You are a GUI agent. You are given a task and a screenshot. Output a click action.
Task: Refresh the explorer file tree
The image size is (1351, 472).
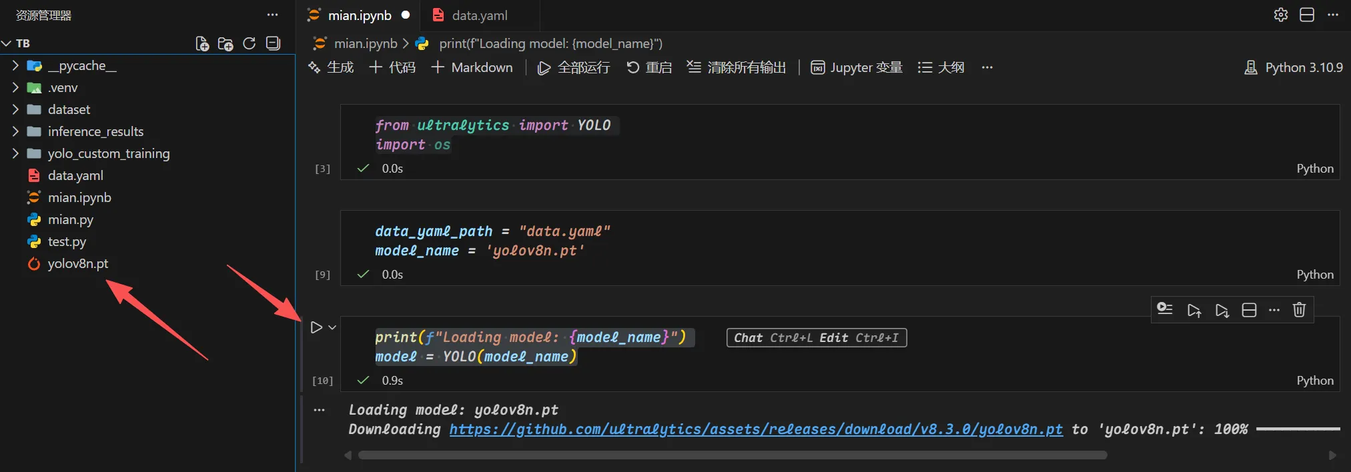pos(250,44)
